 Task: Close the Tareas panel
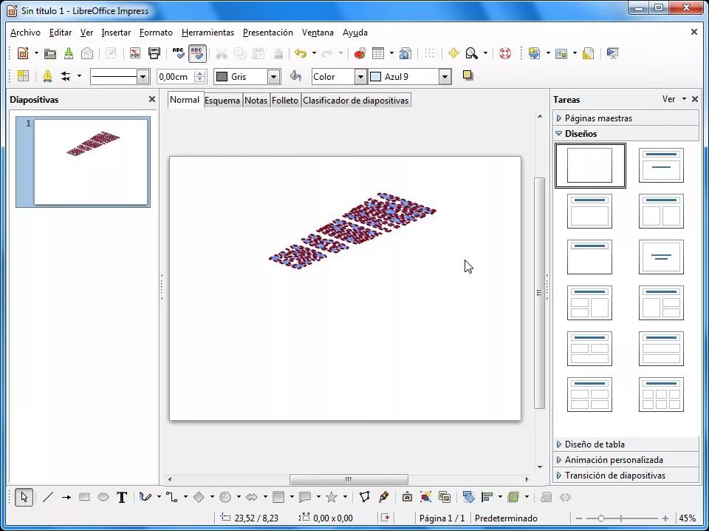click(x=695, y=99)
